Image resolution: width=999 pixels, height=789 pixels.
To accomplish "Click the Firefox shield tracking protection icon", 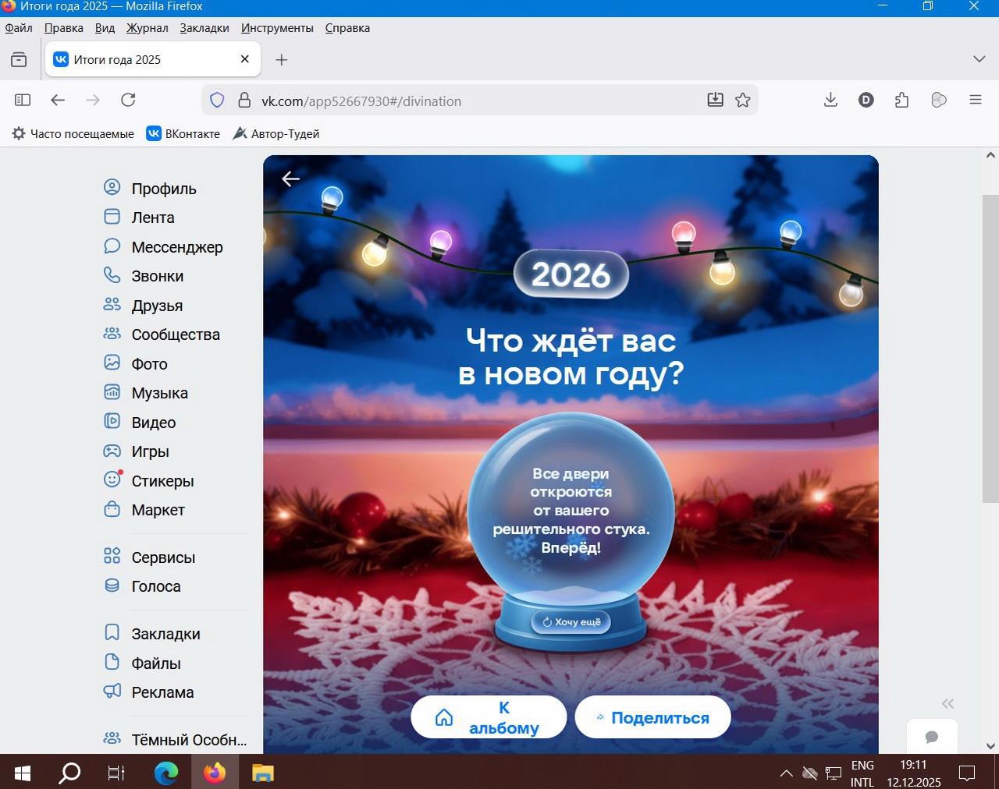I will [x=218, y=101].
